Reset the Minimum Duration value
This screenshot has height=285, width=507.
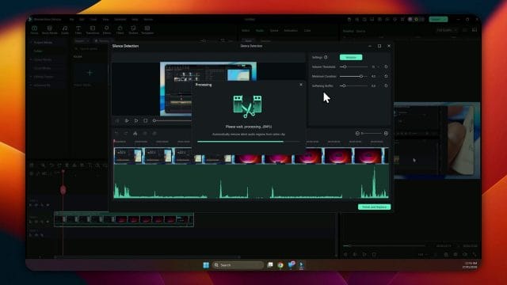[386, 76]
